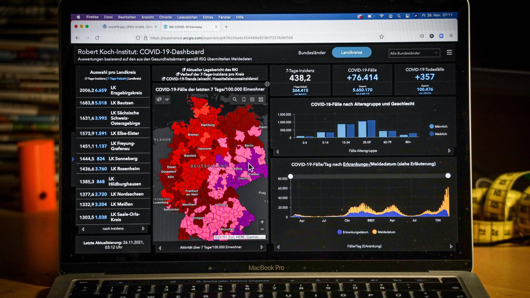The width and height of the screenshot is (530, 298).
Task: Show next map after Aktivität über 7 Tage
Action: 262,247
